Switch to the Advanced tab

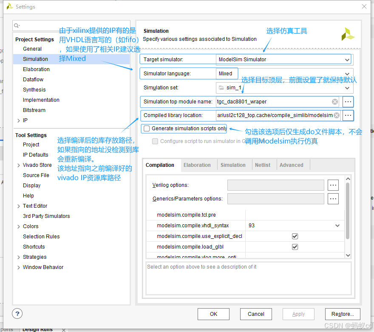[291, 165]
